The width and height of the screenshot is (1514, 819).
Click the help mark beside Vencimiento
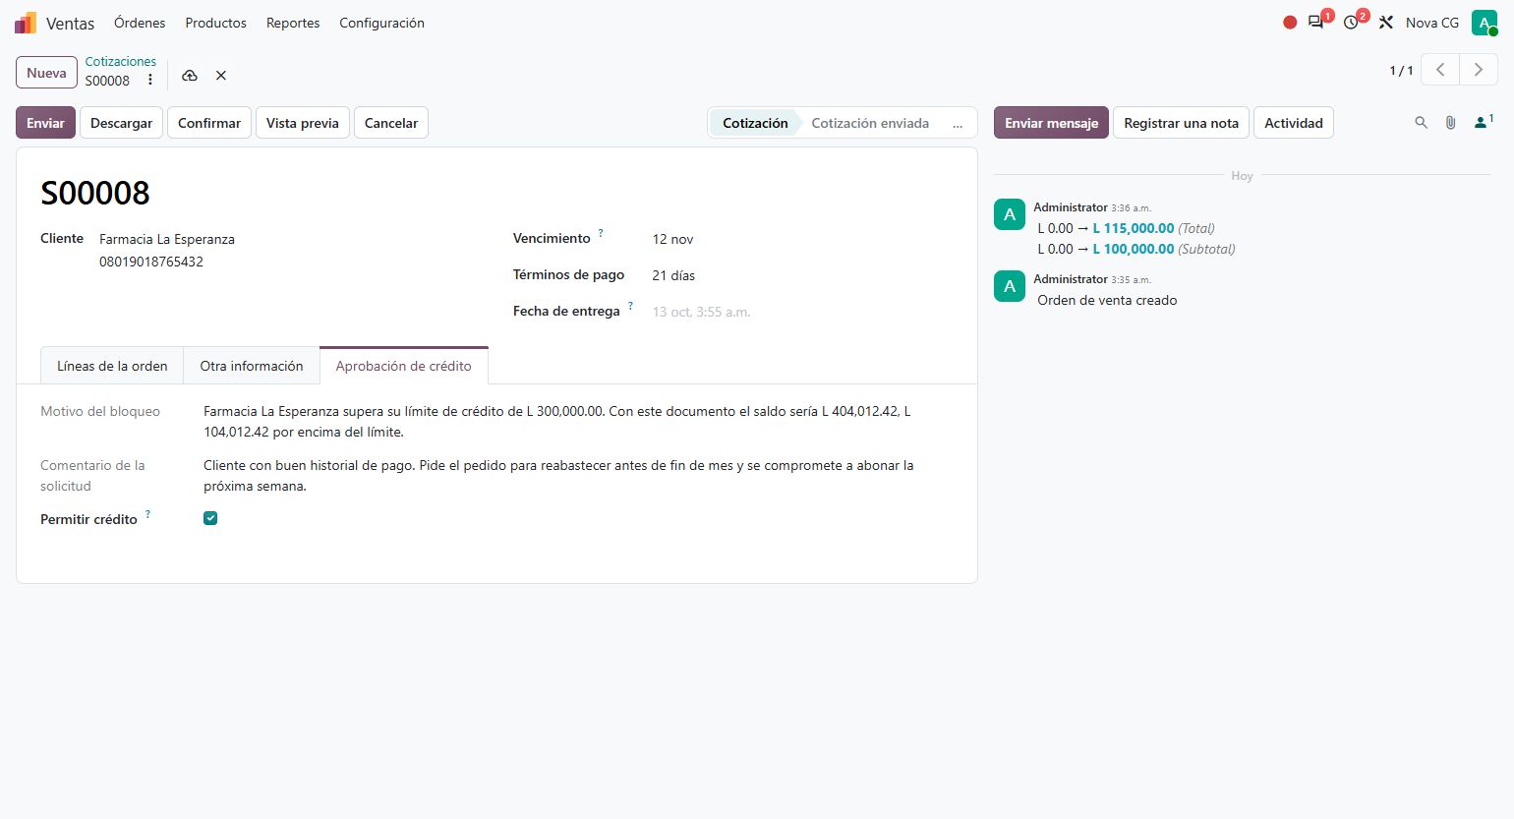point(601,233)
